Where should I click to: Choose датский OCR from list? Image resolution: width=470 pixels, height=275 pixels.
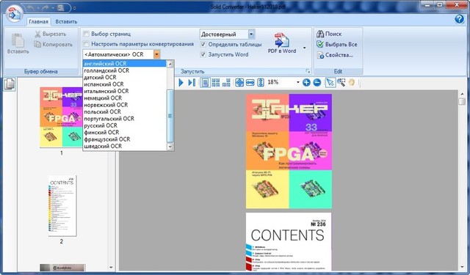coord(124,77)
